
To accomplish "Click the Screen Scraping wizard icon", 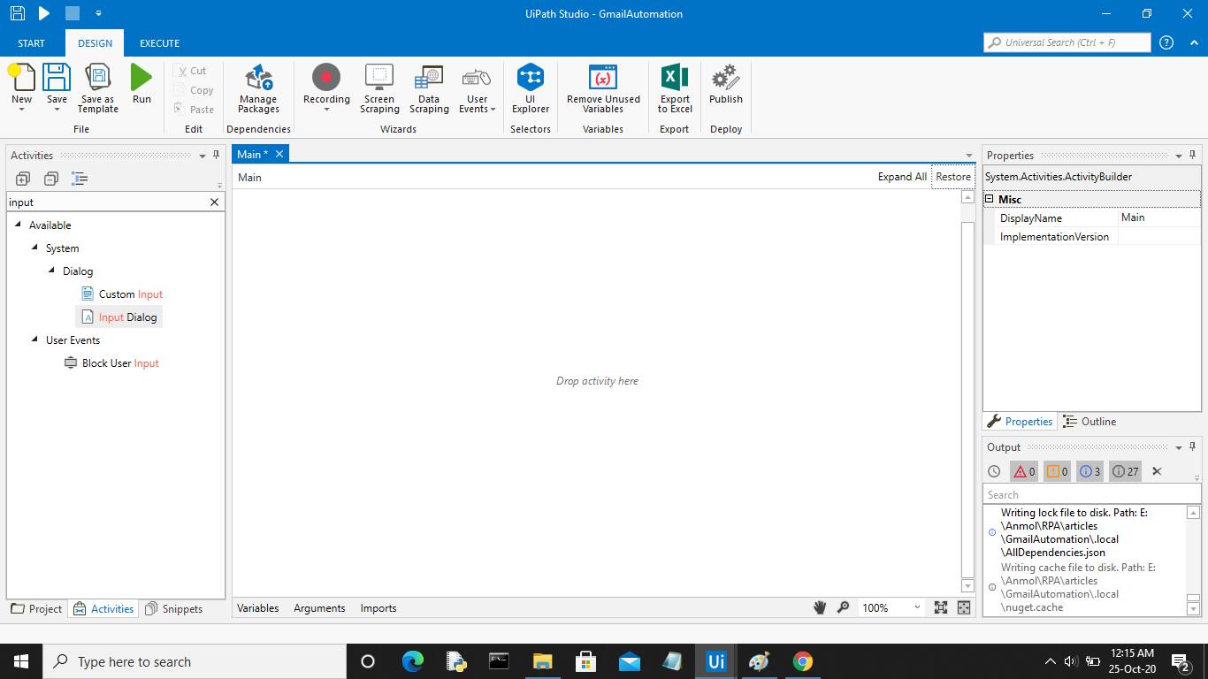I will [x=379, y=88].
